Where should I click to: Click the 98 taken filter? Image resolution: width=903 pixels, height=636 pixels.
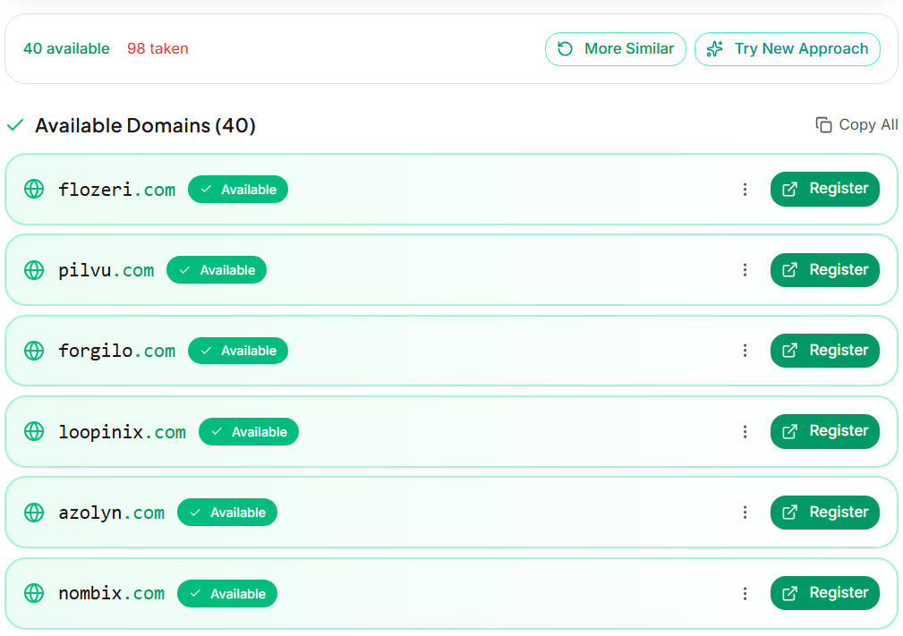(x=158, y=48)
